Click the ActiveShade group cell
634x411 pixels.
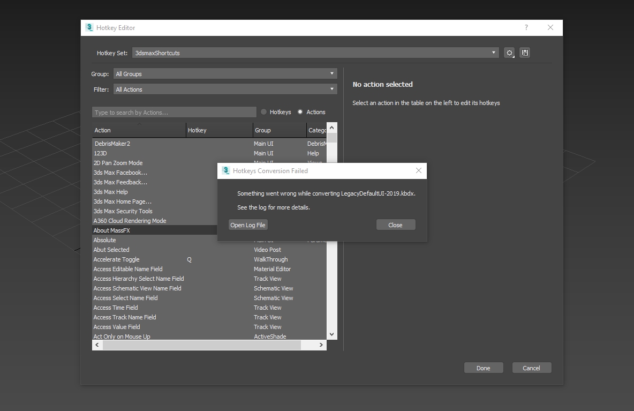click(270, 337)
